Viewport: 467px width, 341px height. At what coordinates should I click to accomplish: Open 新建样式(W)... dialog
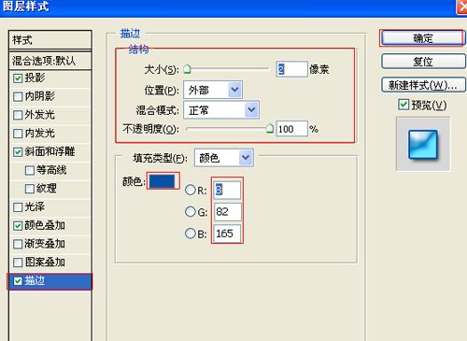423,85
